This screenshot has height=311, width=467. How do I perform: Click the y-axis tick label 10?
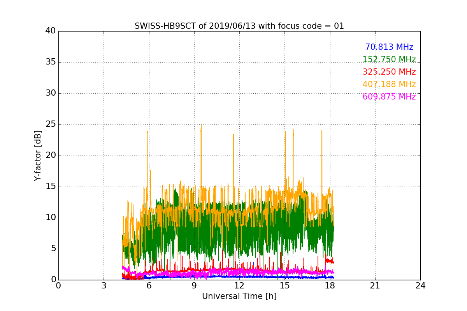(51, 218)
